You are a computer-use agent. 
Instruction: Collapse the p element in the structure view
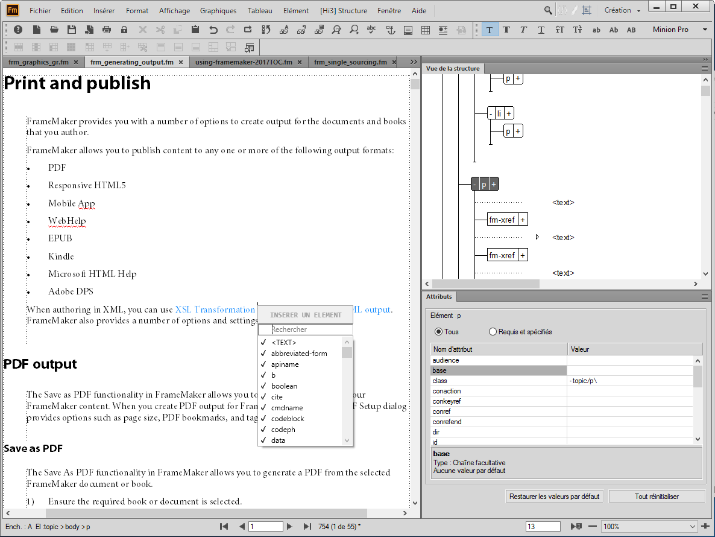click(x=474, y=183)
